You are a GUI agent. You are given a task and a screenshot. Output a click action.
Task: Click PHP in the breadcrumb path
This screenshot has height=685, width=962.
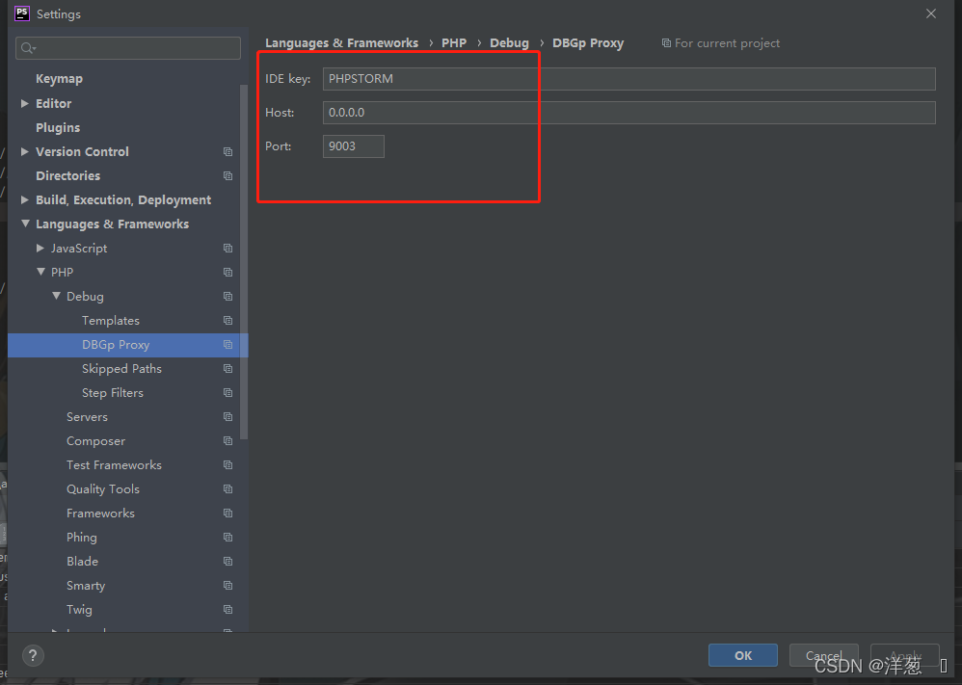pyautogui.click(x=454, y=43)
